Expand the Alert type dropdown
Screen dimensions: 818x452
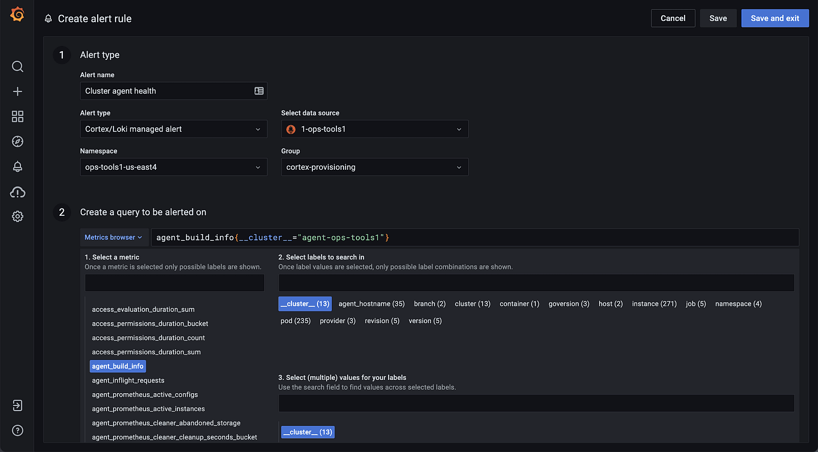click(173, 129)
